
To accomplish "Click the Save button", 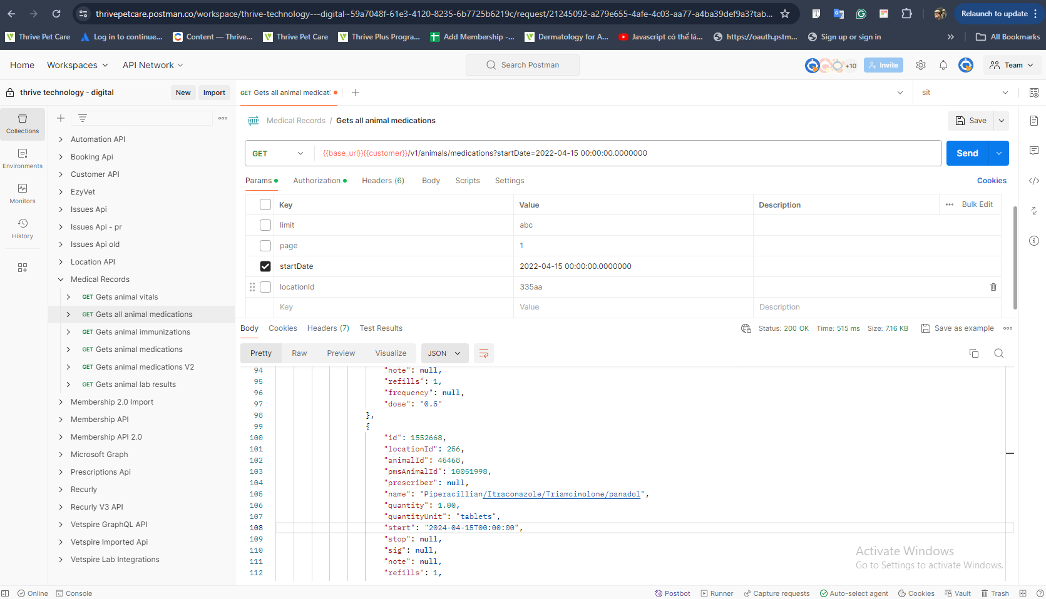I will pyautogui.click(x=971, y=121).
